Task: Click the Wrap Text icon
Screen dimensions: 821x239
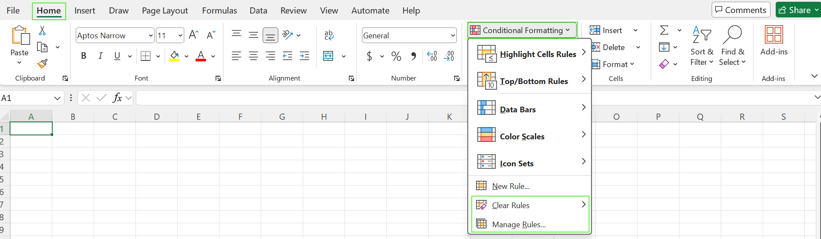Action: pyautogui.click(x=329, y=35)
